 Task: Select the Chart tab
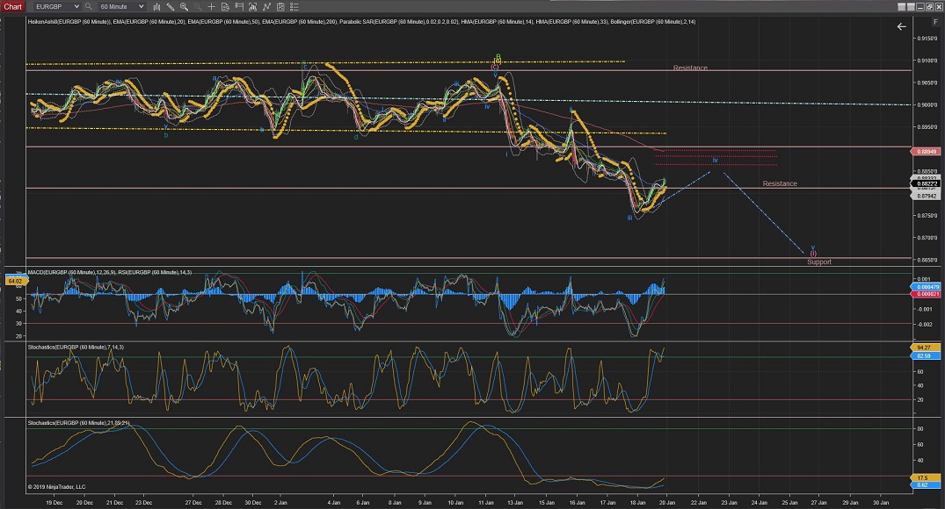pos(13,6)
